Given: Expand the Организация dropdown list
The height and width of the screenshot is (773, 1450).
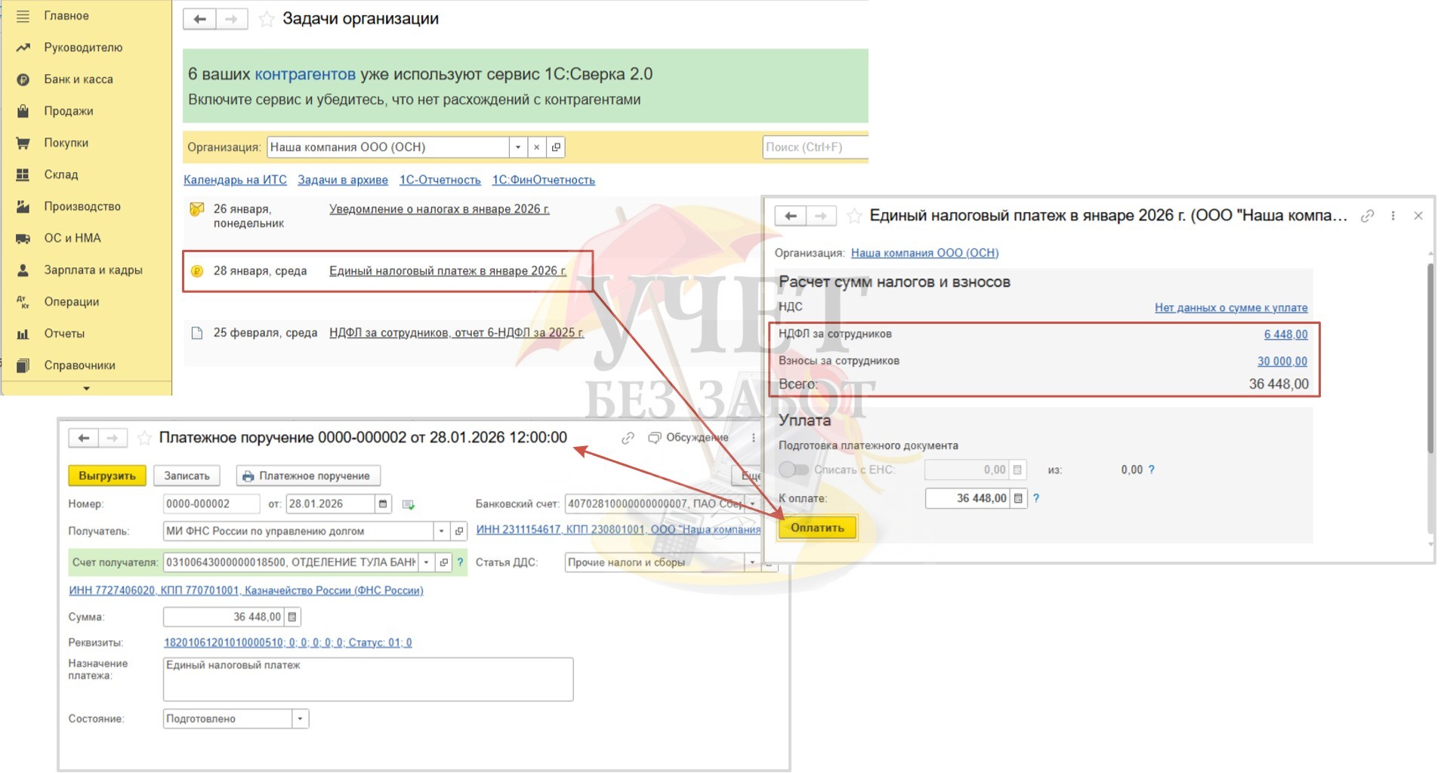Looking at the screenshot, I should click(x=518, y=147).
